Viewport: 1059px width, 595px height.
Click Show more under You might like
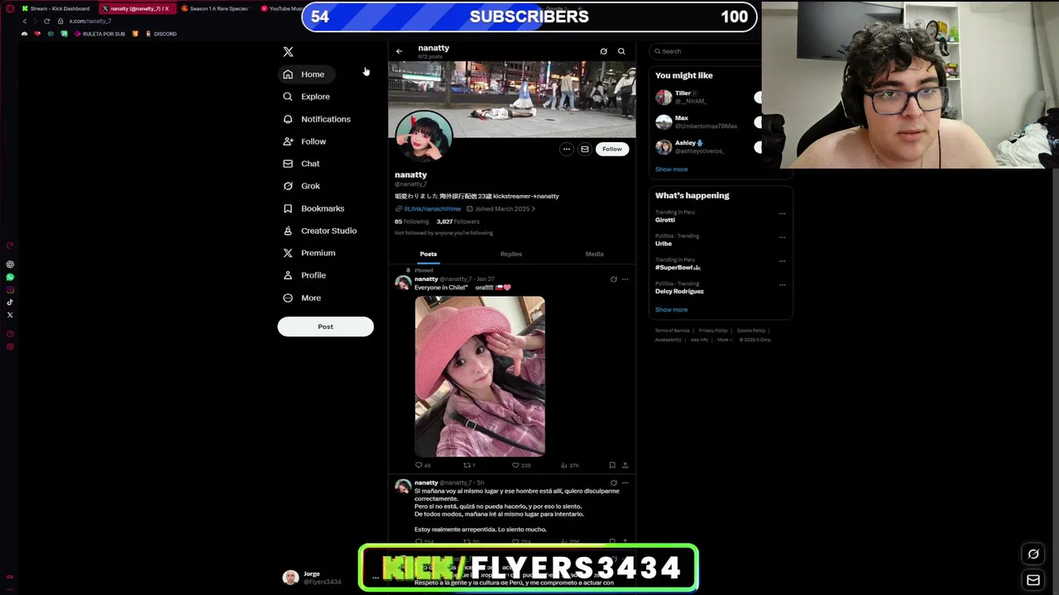point(671,169)
